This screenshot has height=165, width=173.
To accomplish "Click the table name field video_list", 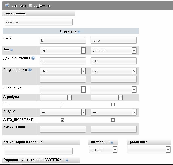I will tap(39, 22).
